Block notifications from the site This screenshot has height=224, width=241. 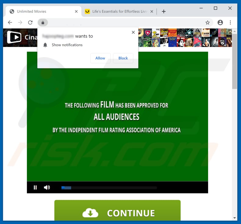coord(123,58)
